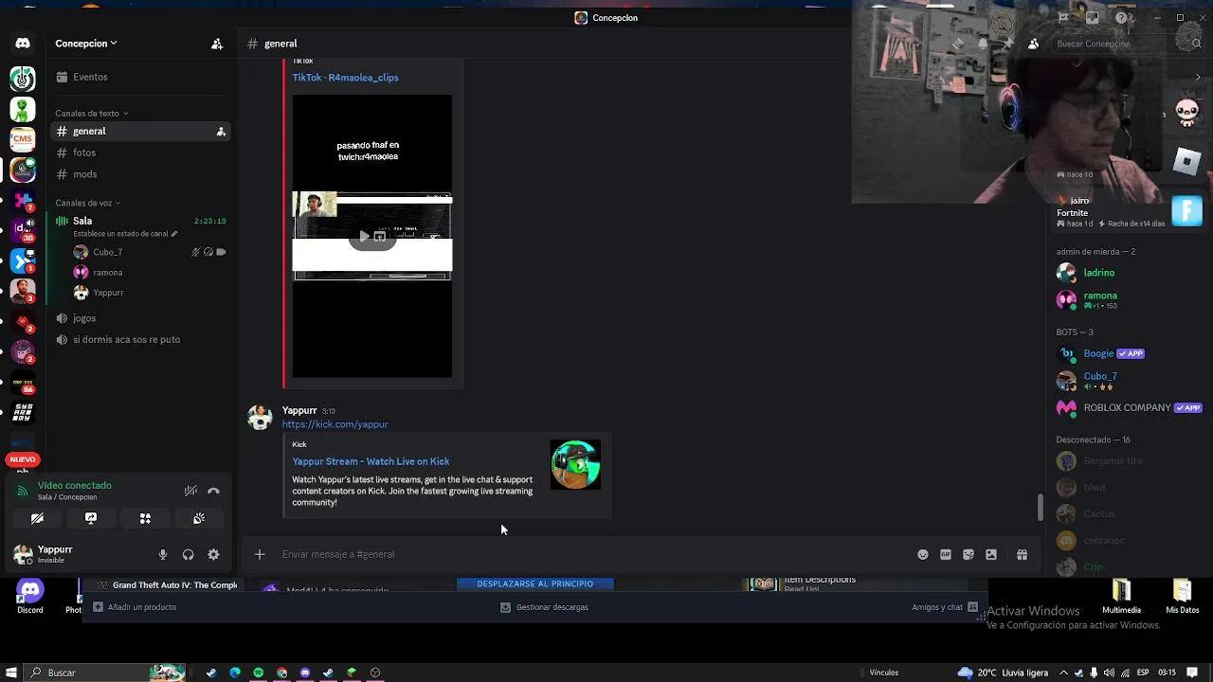
Task: Open 'Gestionar descargas' in Steam window
Action: click(x=544, y=607)
